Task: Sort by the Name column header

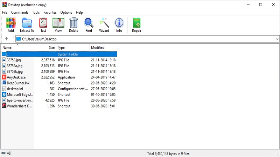Action: [17, 47]
